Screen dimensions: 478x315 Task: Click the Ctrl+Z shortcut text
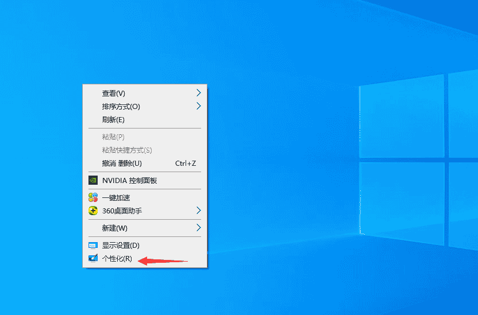coord(186,163)
